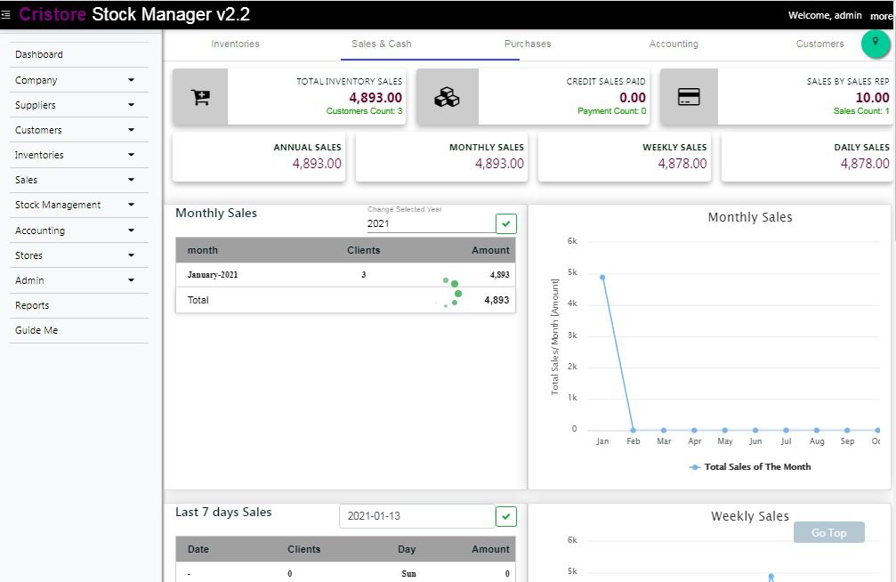Click the boxes icon on Credit Sales Paid
Viewport: 896px width, 582px height.
tap(447, 97)
